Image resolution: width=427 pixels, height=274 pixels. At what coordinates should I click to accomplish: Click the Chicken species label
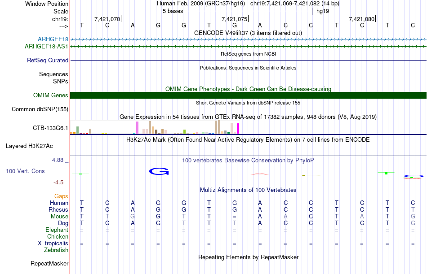pos(58,237)
